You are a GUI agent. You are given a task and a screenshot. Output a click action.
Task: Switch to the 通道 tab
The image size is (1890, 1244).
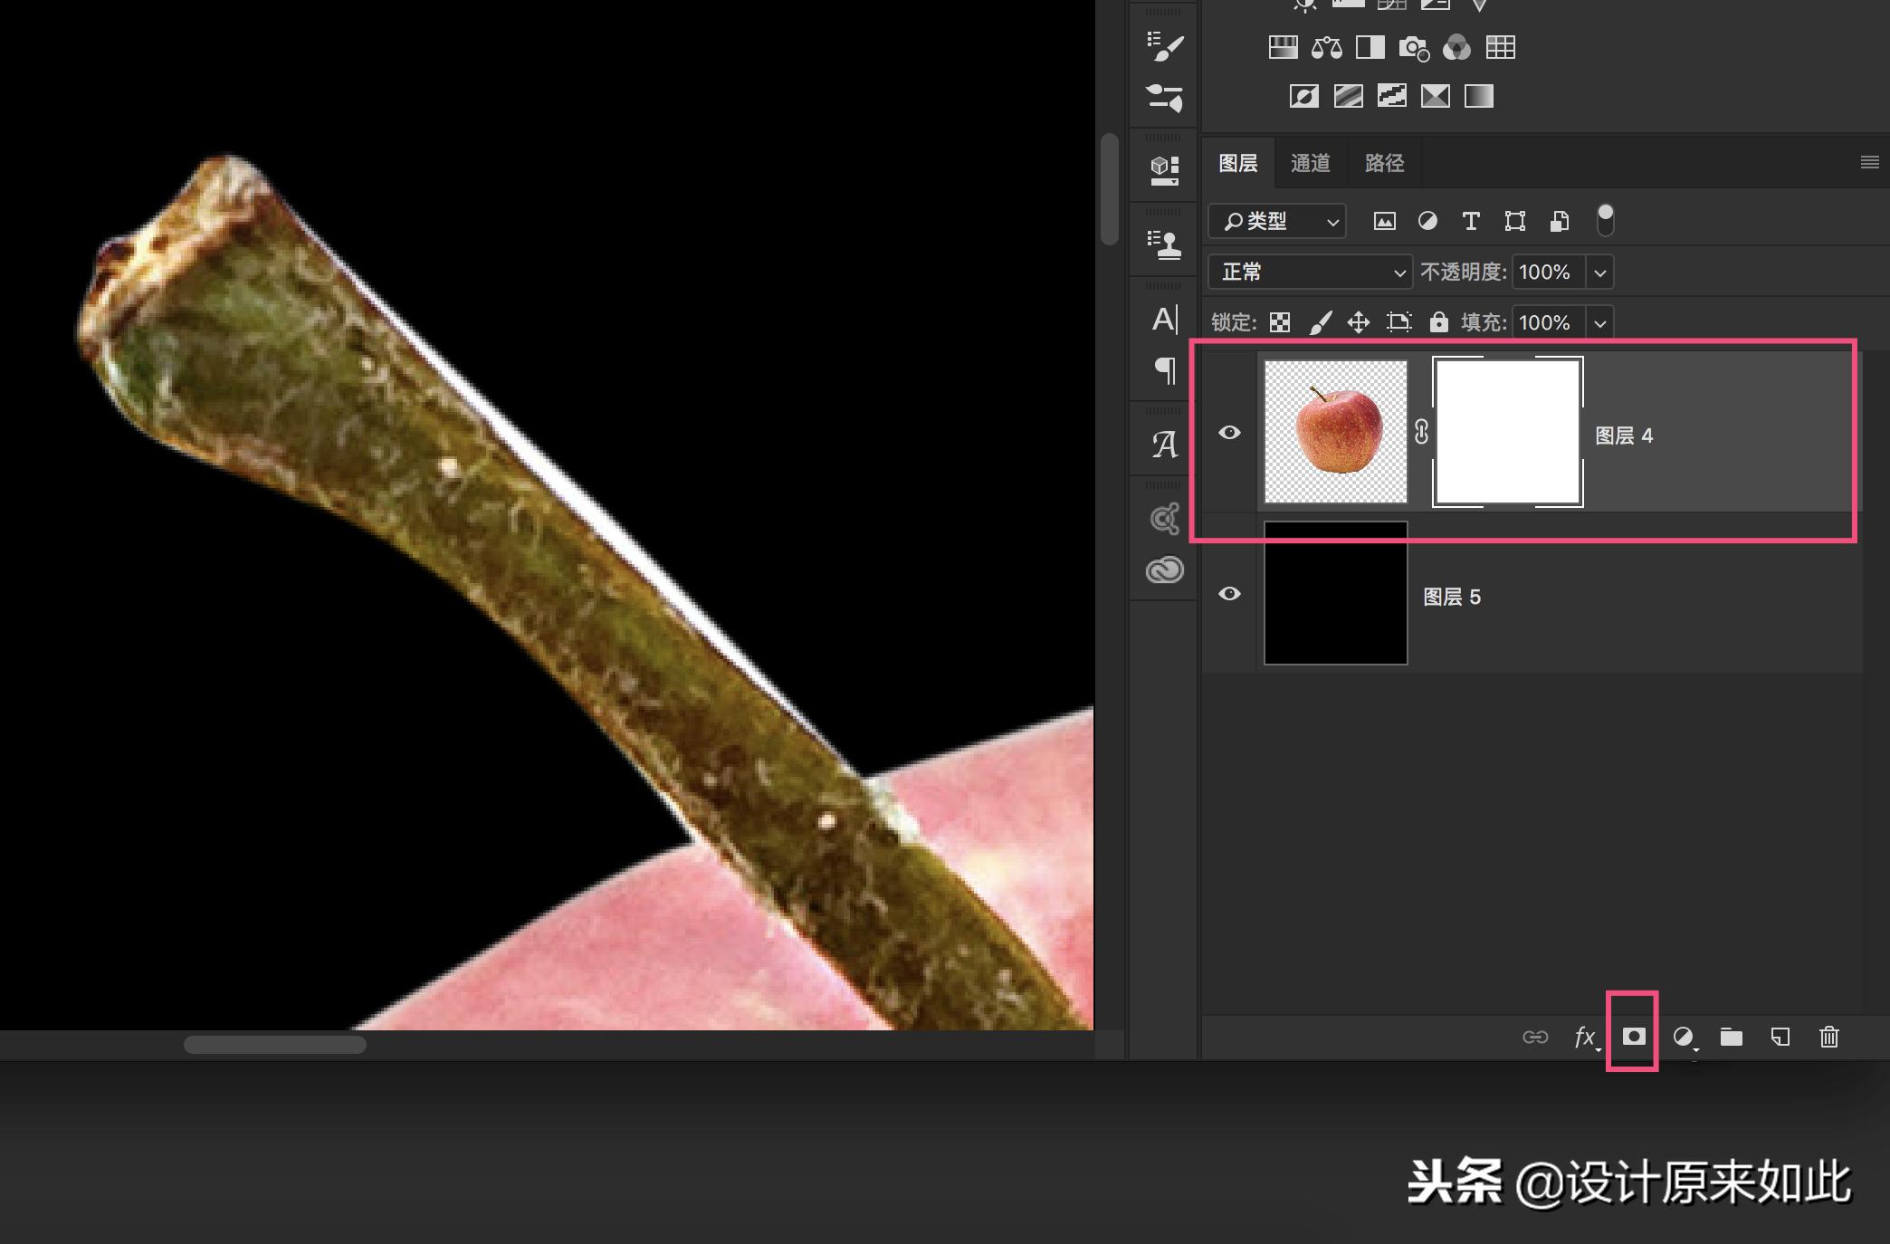pos(1310,163)
